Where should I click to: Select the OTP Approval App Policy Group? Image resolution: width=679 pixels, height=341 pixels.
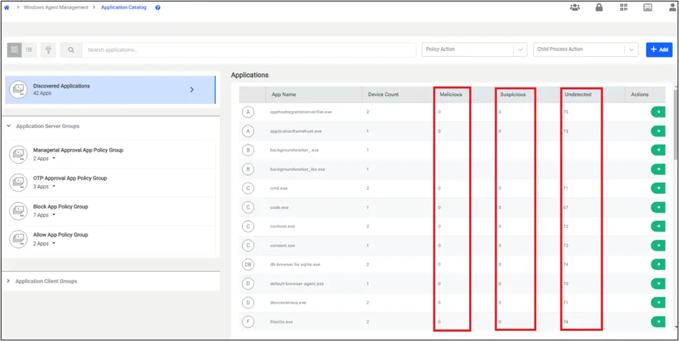coord(110,182)
